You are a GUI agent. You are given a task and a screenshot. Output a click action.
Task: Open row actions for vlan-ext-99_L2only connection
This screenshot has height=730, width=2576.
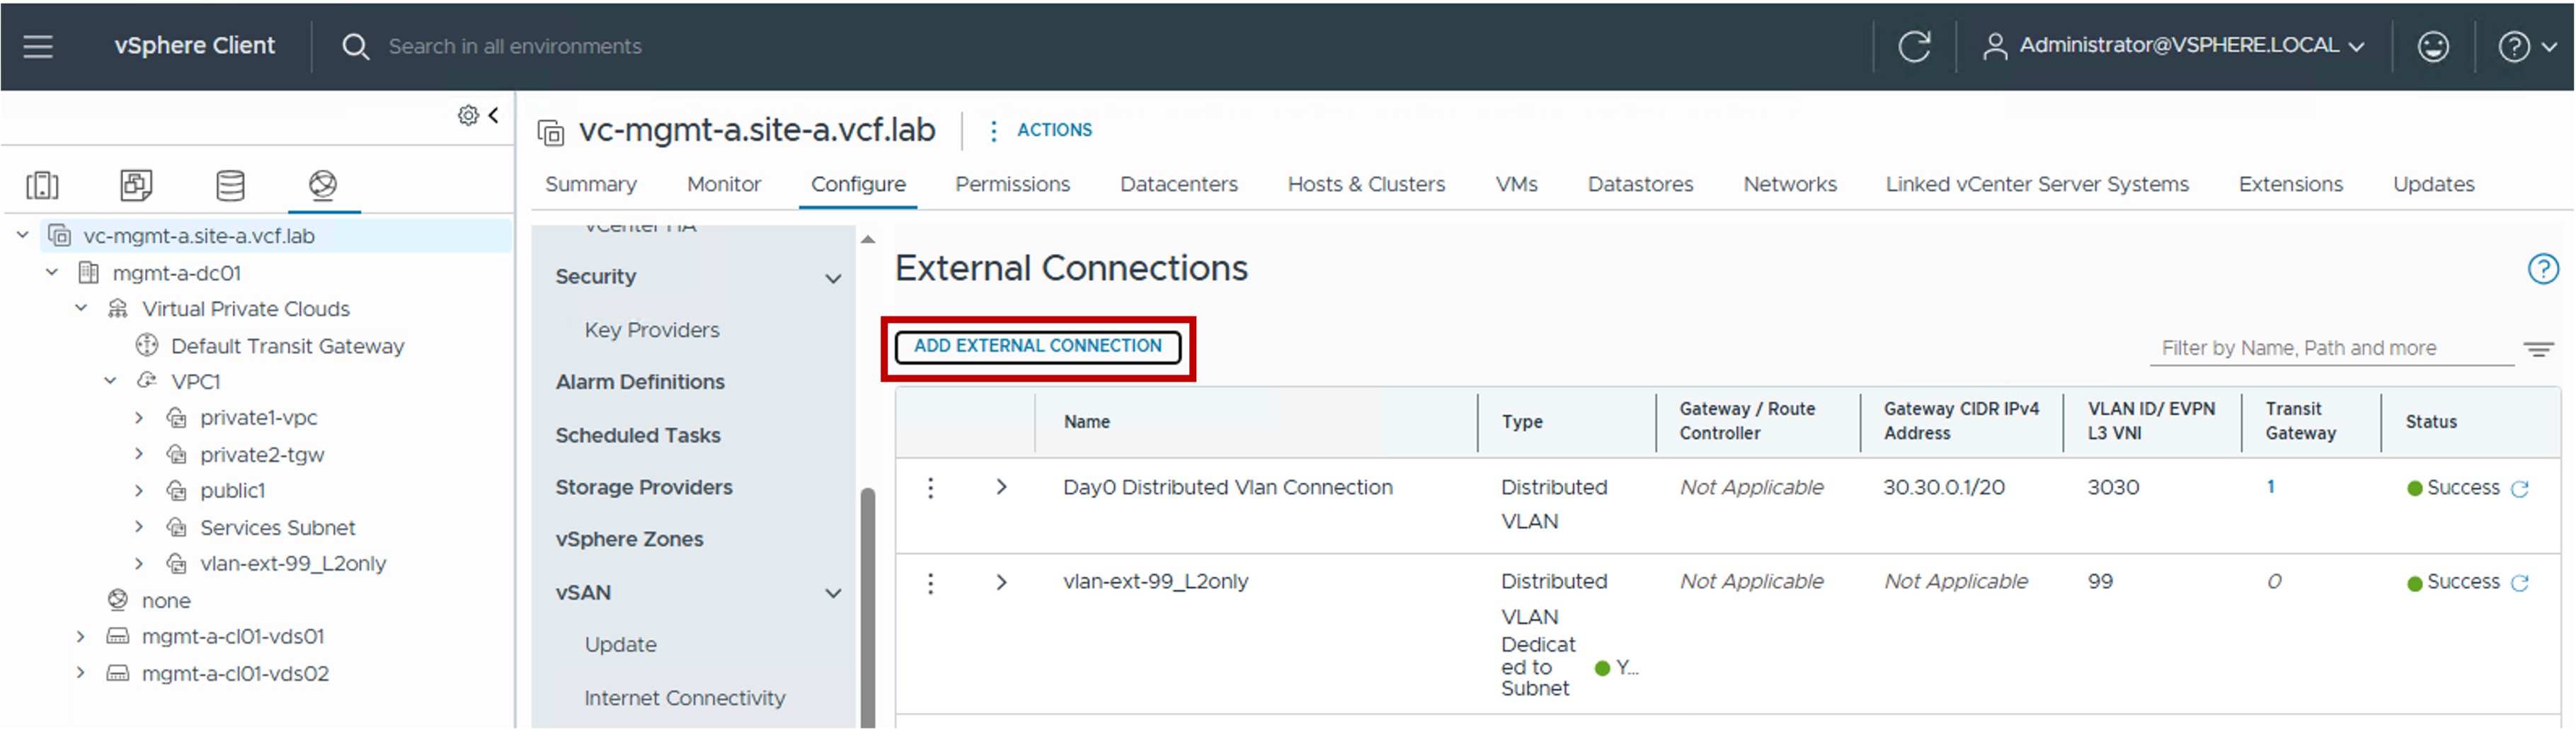[x=930, y=583]
